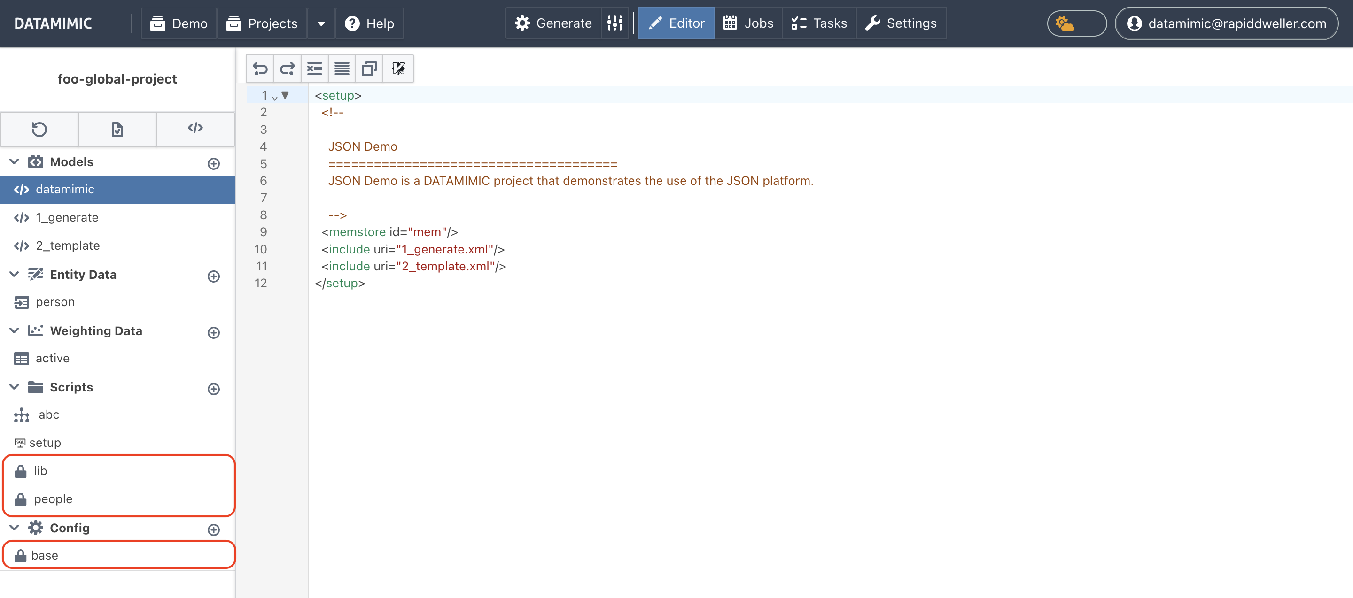This screenshot has width=1353, height=598.
Task: Open the people script entry
Action: coord(117,499)
